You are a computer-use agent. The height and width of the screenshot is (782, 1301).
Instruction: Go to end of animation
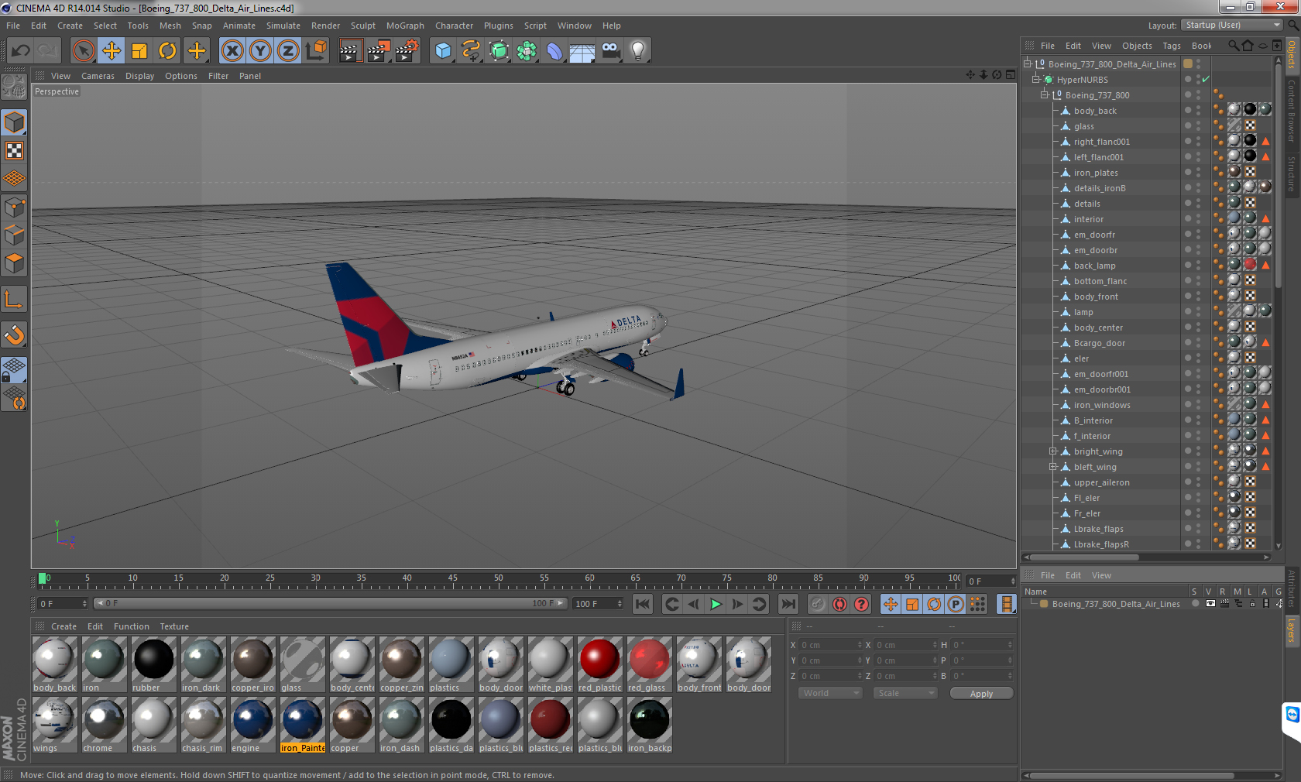point(788,604)
